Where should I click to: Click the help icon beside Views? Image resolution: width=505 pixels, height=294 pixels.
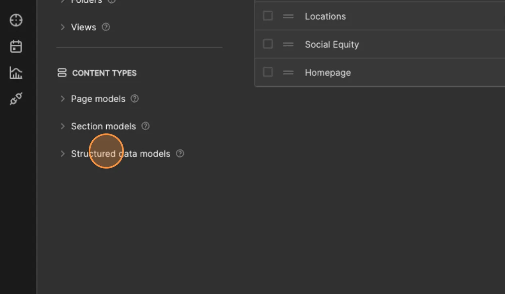tap(106, 27)
